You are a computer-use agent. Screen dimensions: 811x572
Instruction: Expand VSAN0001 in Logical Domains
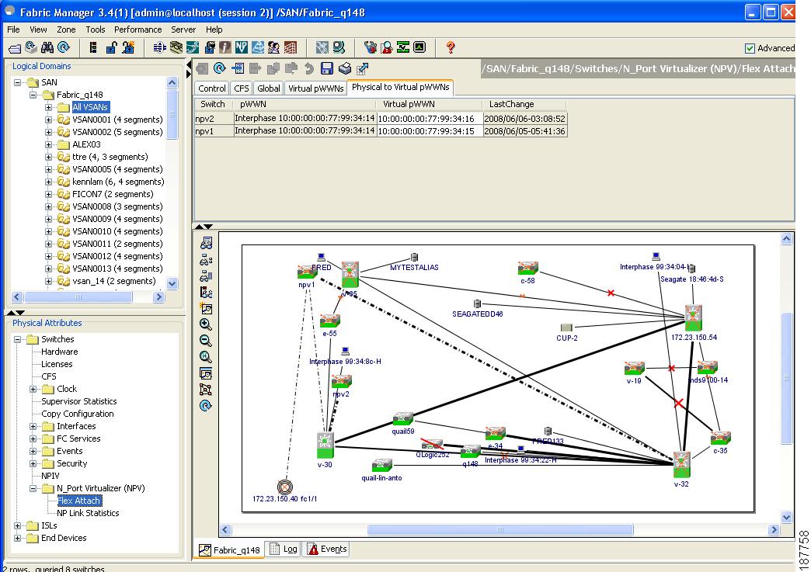tap(49, 120)
